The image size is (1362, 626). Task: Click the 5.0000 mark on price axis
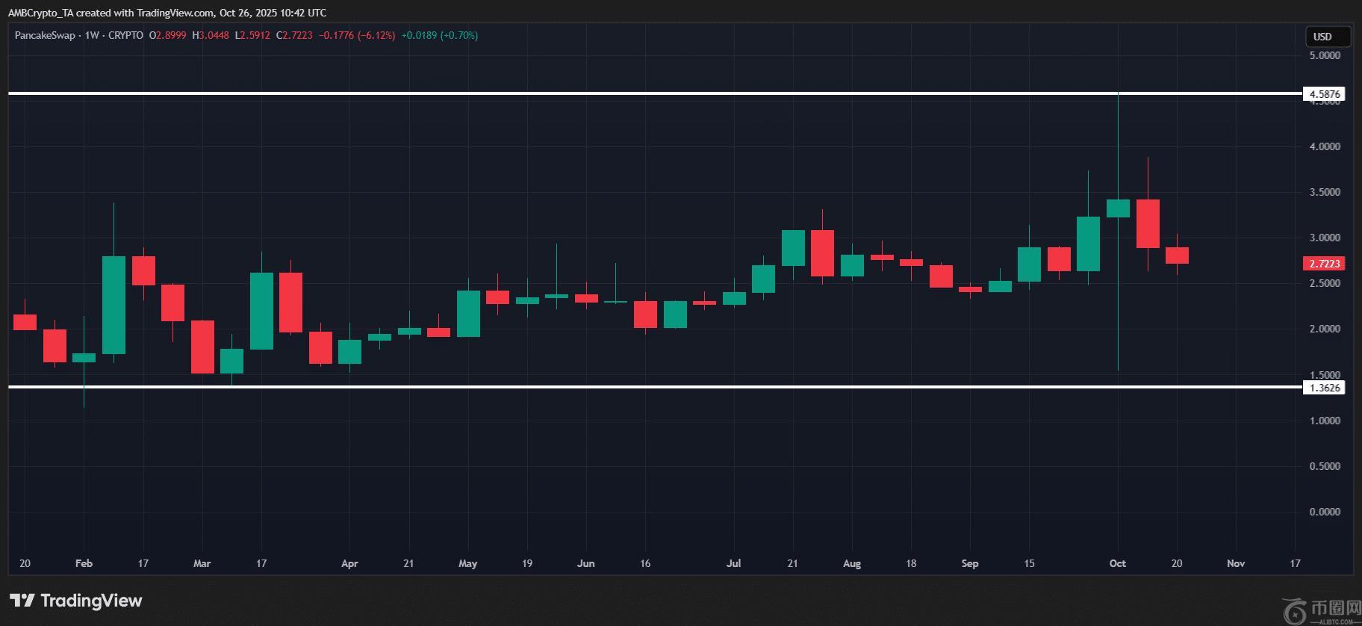pos(1325,55)
